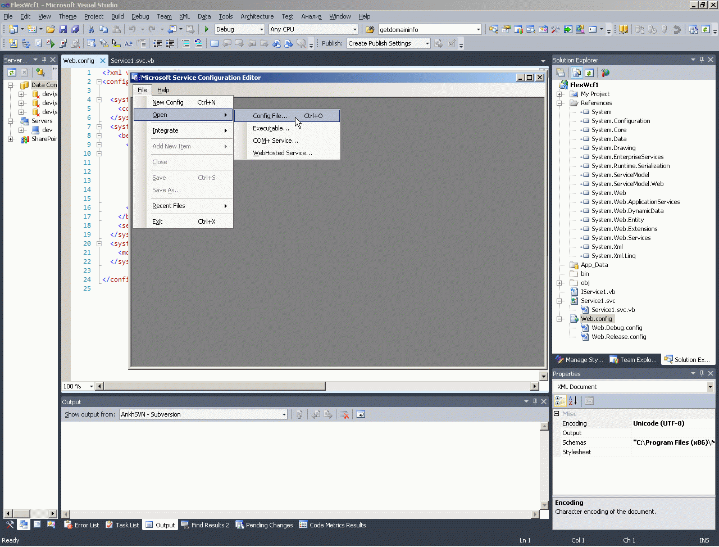Screen dimensions: 719x547
Task: Choose WebHosted Service... from Open submenu
Action: (x=287, y=153)
